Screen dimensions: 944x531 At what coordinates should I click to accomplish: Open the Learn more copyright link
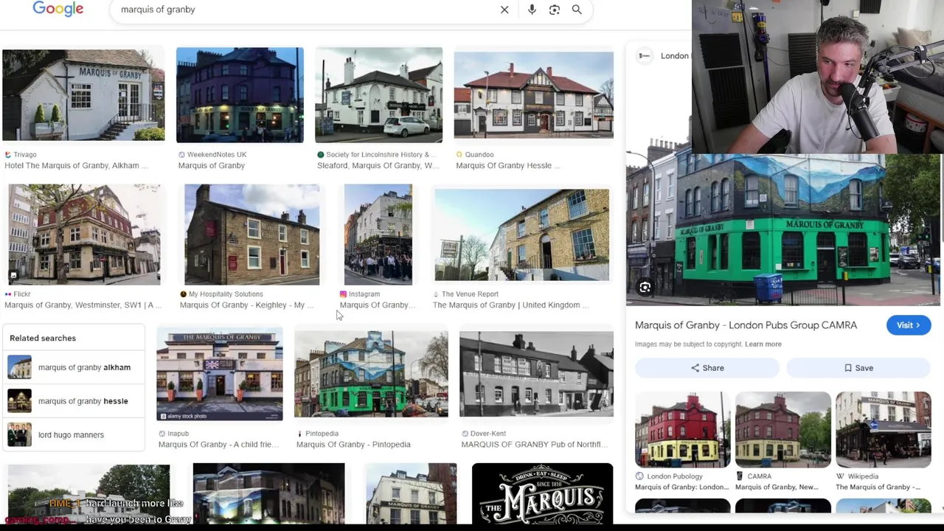(x=763, y=344)
